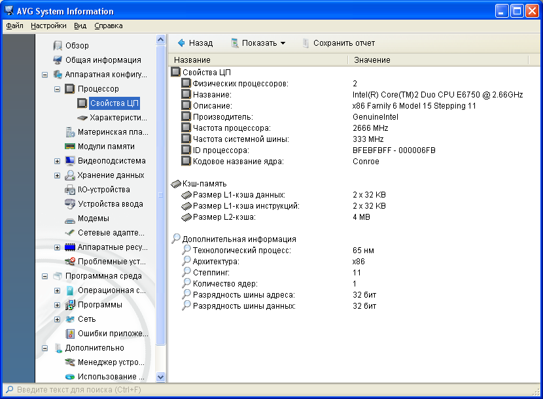Click Сохранить отчет button
The height and width of the screenshot is (399, 543).
pyautogui.click(x=339, y=43)
